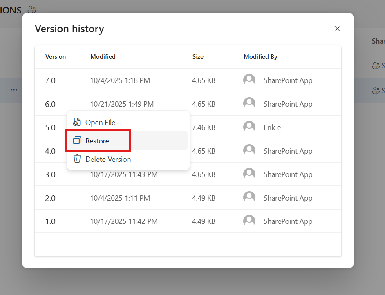This screenshot has height=295, width=385.
Task: Click SharePoint App in version 7.0 row
Action: [x=288, y=80]
